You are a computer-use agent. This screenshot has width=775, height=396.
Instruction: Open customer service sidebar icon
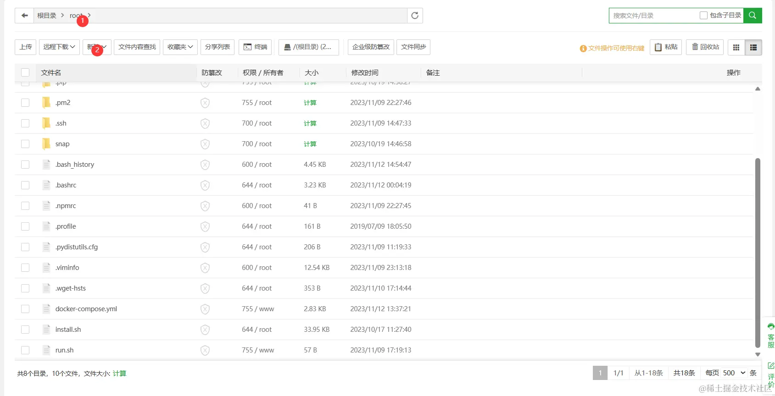(770, 335)
